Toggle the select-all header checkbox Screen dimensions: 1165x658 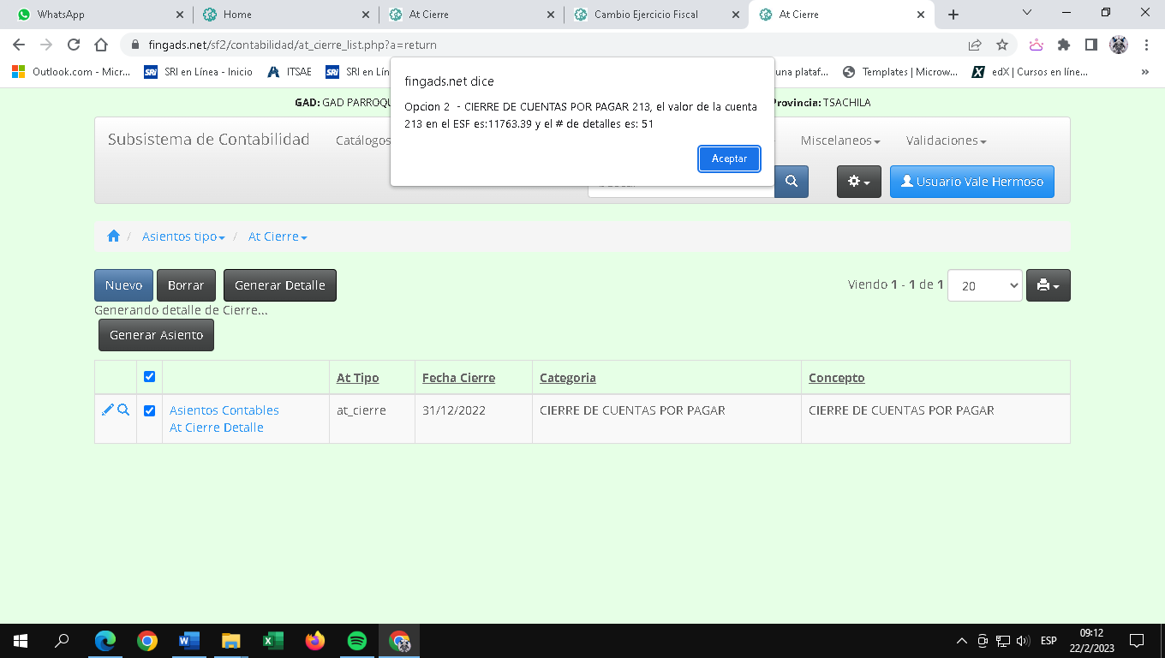(150, 377)
